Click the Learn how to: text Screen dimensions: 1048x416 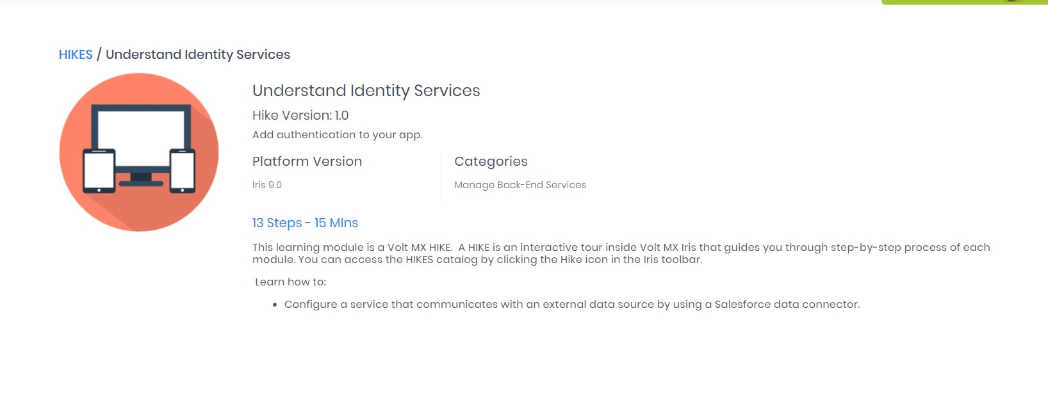point(291,282)
